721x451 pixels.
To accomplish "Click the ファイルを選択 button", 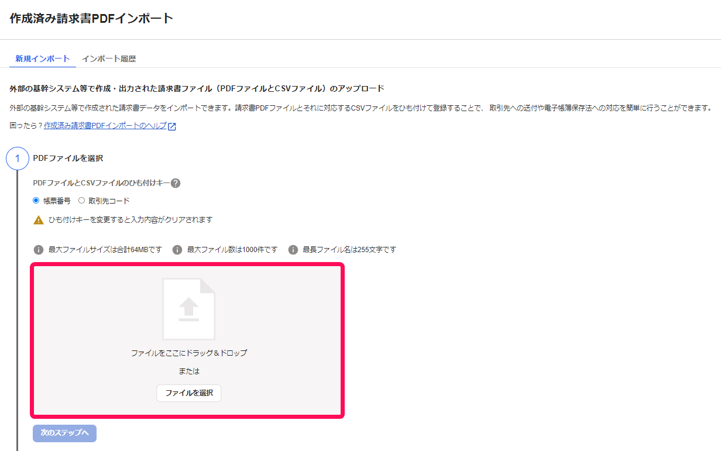I will click(x=189, y=393).
